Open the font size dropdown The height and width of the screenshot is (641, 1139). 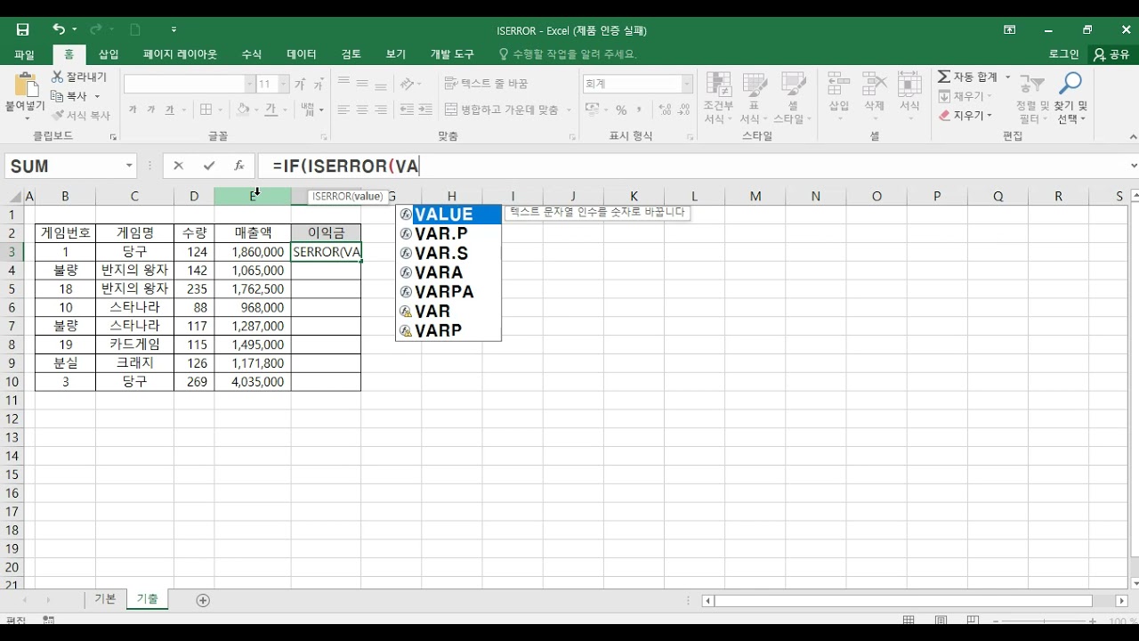(284, 84)
